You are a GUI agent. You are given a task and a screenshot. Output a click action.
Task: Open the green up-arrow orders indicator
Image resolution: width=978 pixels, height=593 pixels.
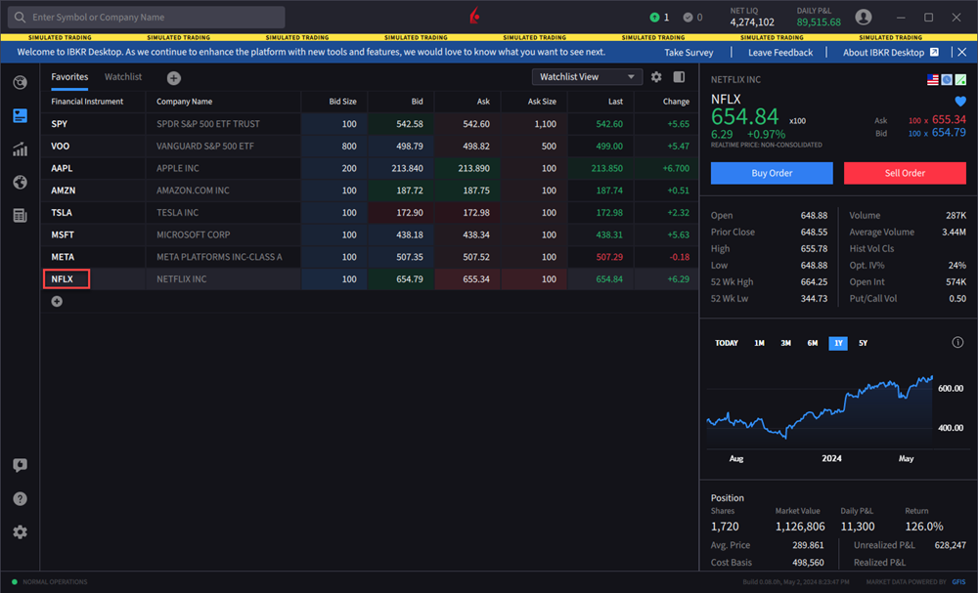pyautogui.click(x=654, y=18)
